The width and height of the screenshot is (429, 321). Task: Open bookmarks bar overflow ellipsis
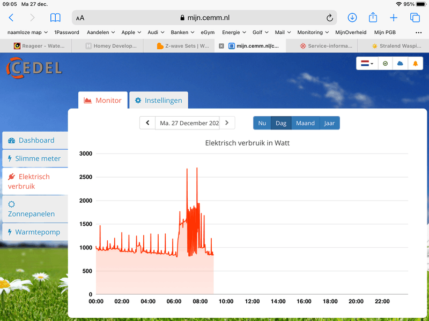tap(418, 33)
